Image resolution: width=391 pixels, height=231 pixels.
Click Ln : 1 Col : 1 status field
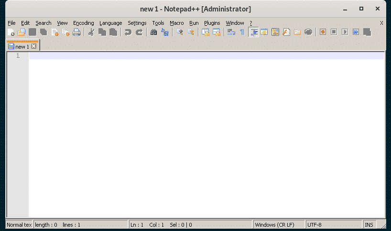(x=191, y=225)
